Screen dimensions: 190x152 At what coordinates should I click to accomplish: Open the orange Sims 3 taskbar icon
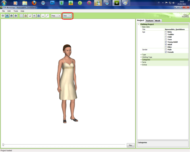tap(71, 3)
